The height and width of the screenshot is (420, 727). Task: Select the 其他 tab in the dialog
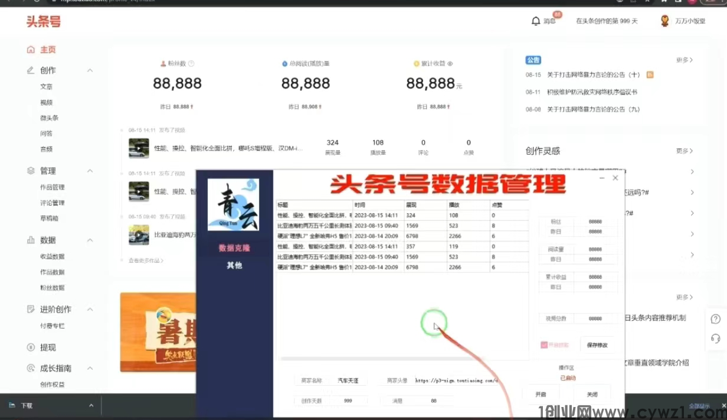tap(234, 265)
